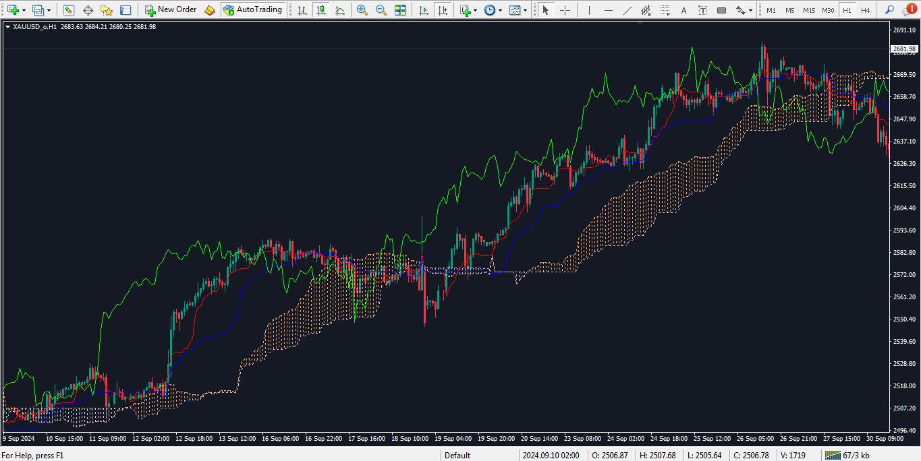
Task: Select the text label tool
Action: point(702,10)
